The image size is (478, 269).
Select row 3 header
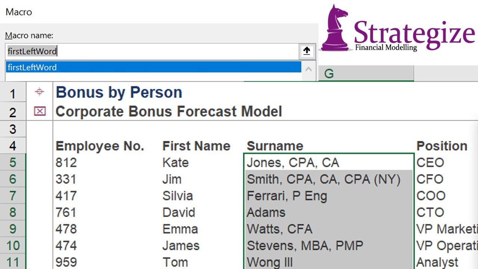tap(13, 129)
